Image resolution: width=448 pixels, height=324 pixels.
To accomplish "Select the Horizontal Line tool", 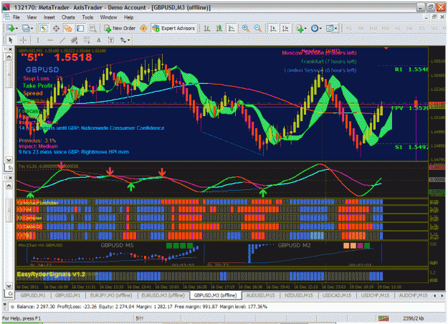I will click(x=50, y=40).
